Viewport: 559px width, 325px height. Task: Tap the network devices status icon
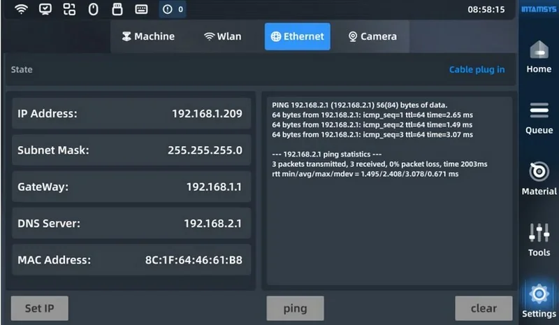(69, 9)
